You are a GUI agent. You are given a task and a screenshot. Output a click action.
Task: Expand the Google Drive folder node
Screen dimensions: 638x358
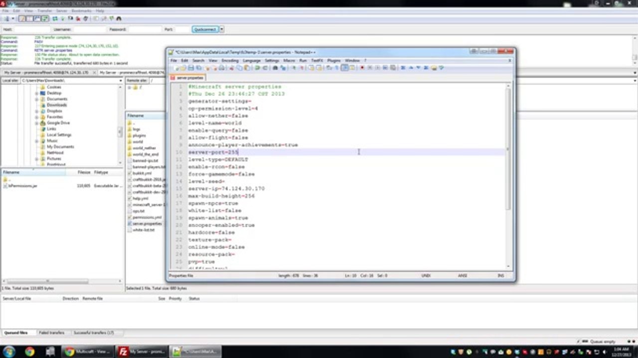click(x=37, y=123)
